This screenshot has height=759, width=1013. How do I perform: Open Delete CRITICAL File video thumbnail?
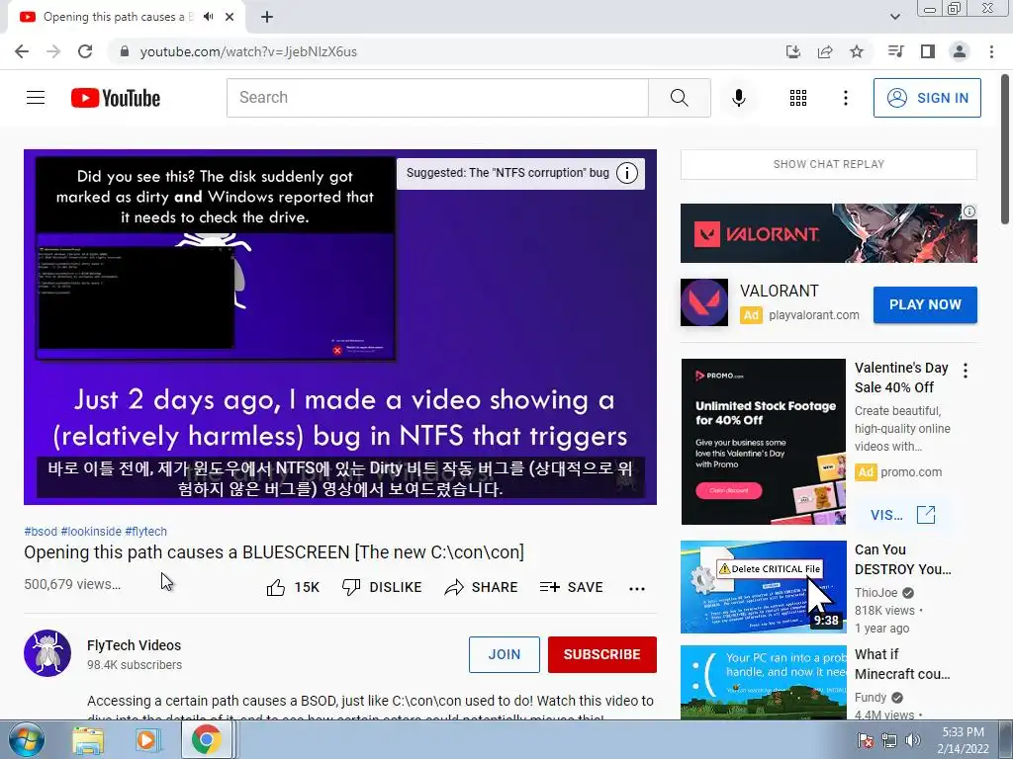[x=763, y=587]
